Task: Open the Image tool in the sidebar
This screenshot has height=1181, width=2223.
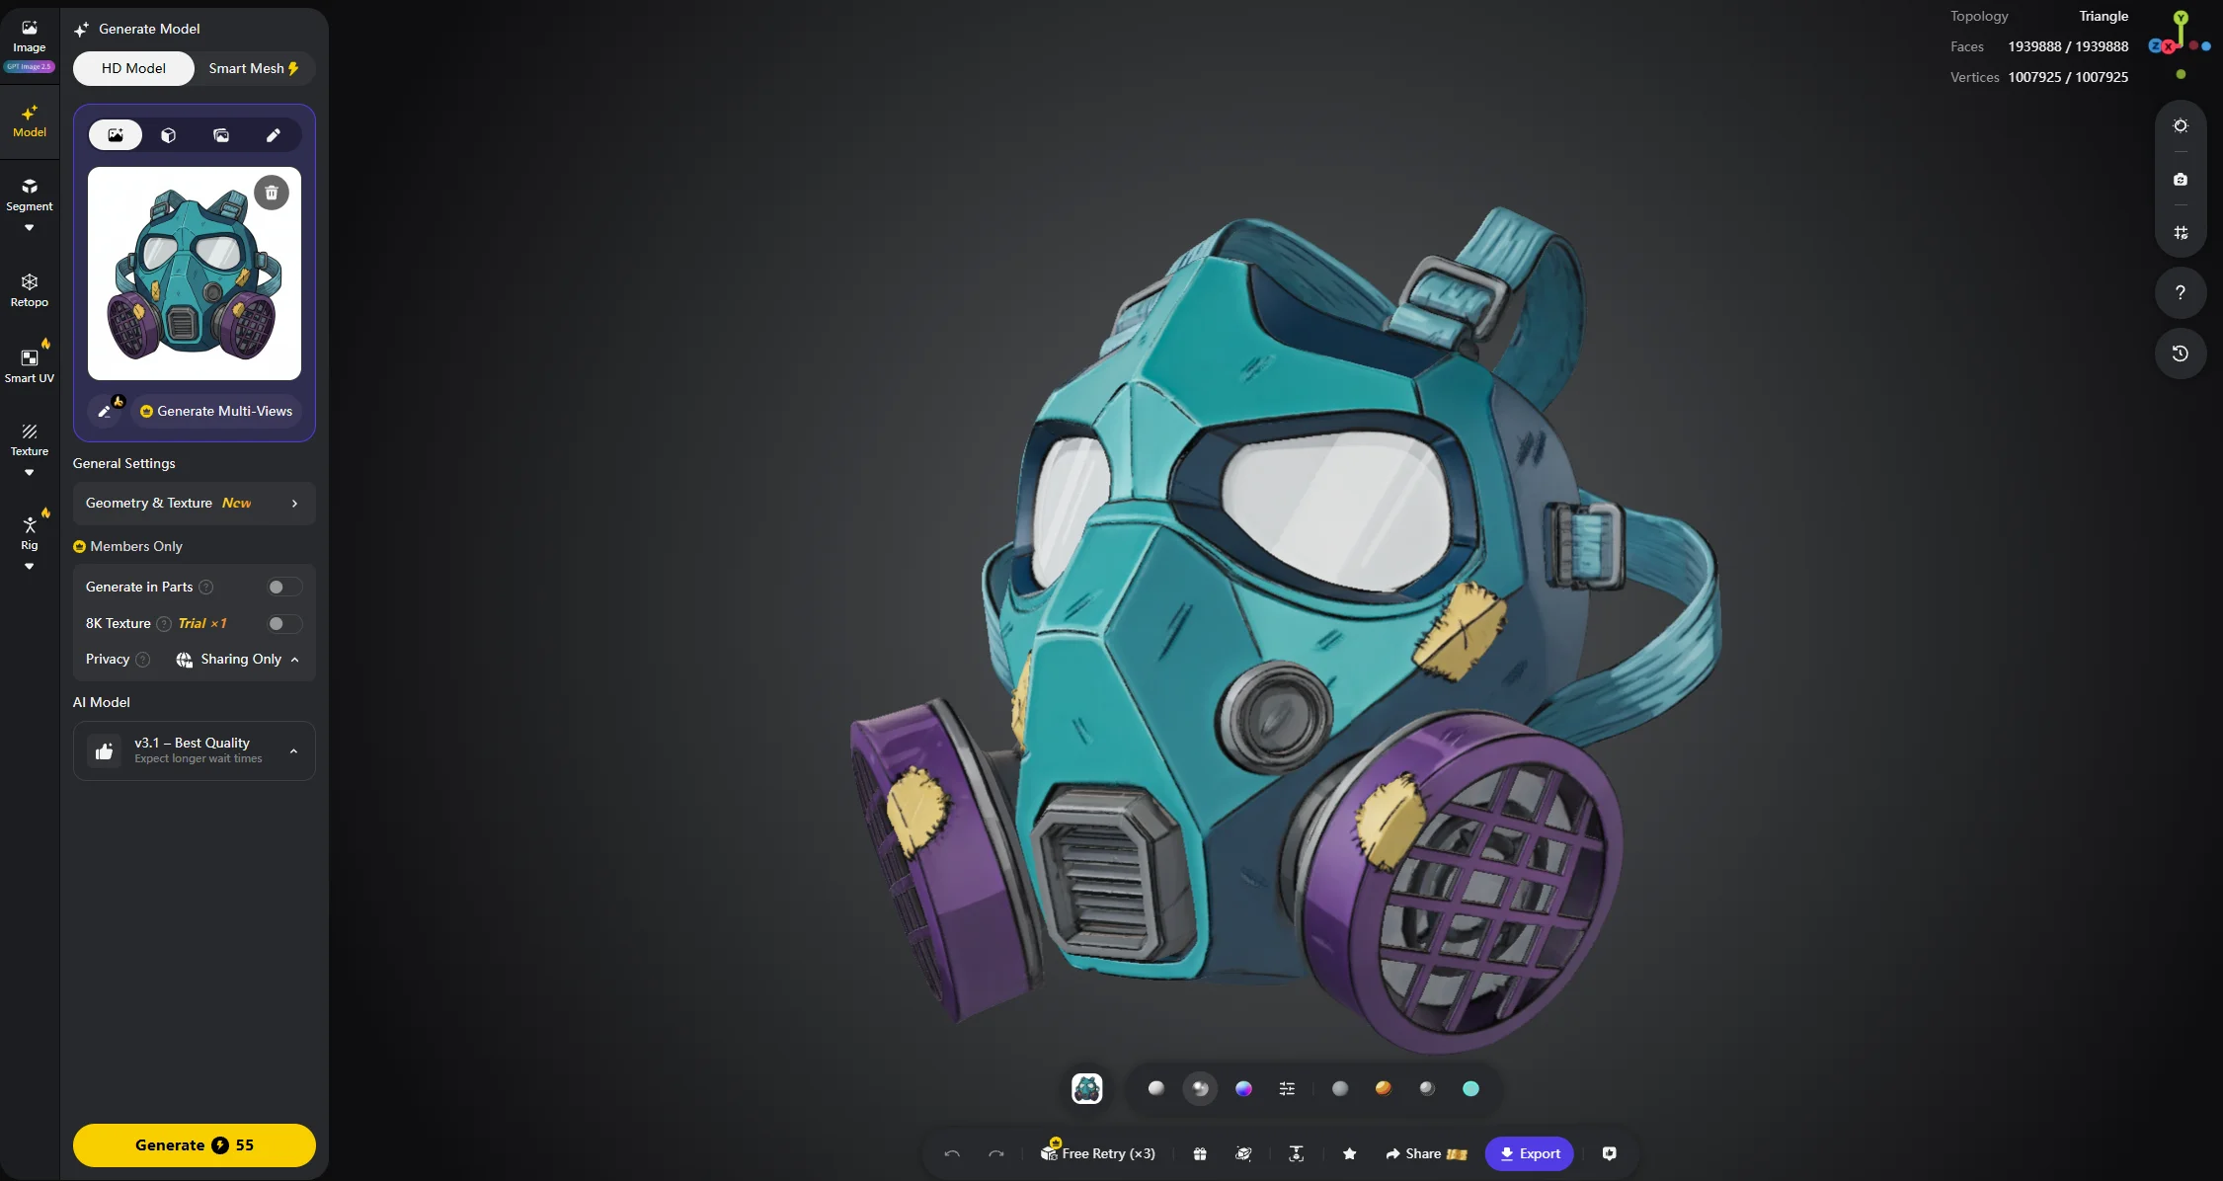Action: 30,38
